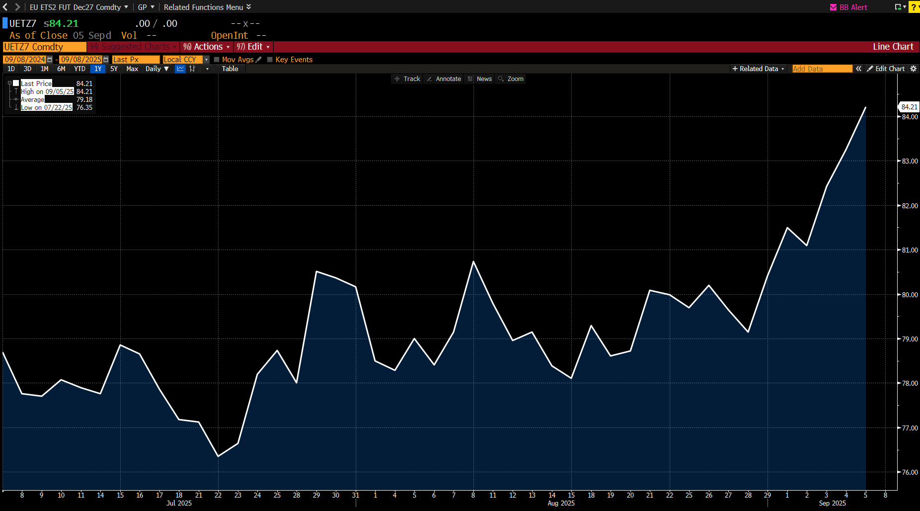The width and height of the screenshot is (920, 511).
Task: Switch to Table view
Action: pyautogui.click(x=230, y=69)
